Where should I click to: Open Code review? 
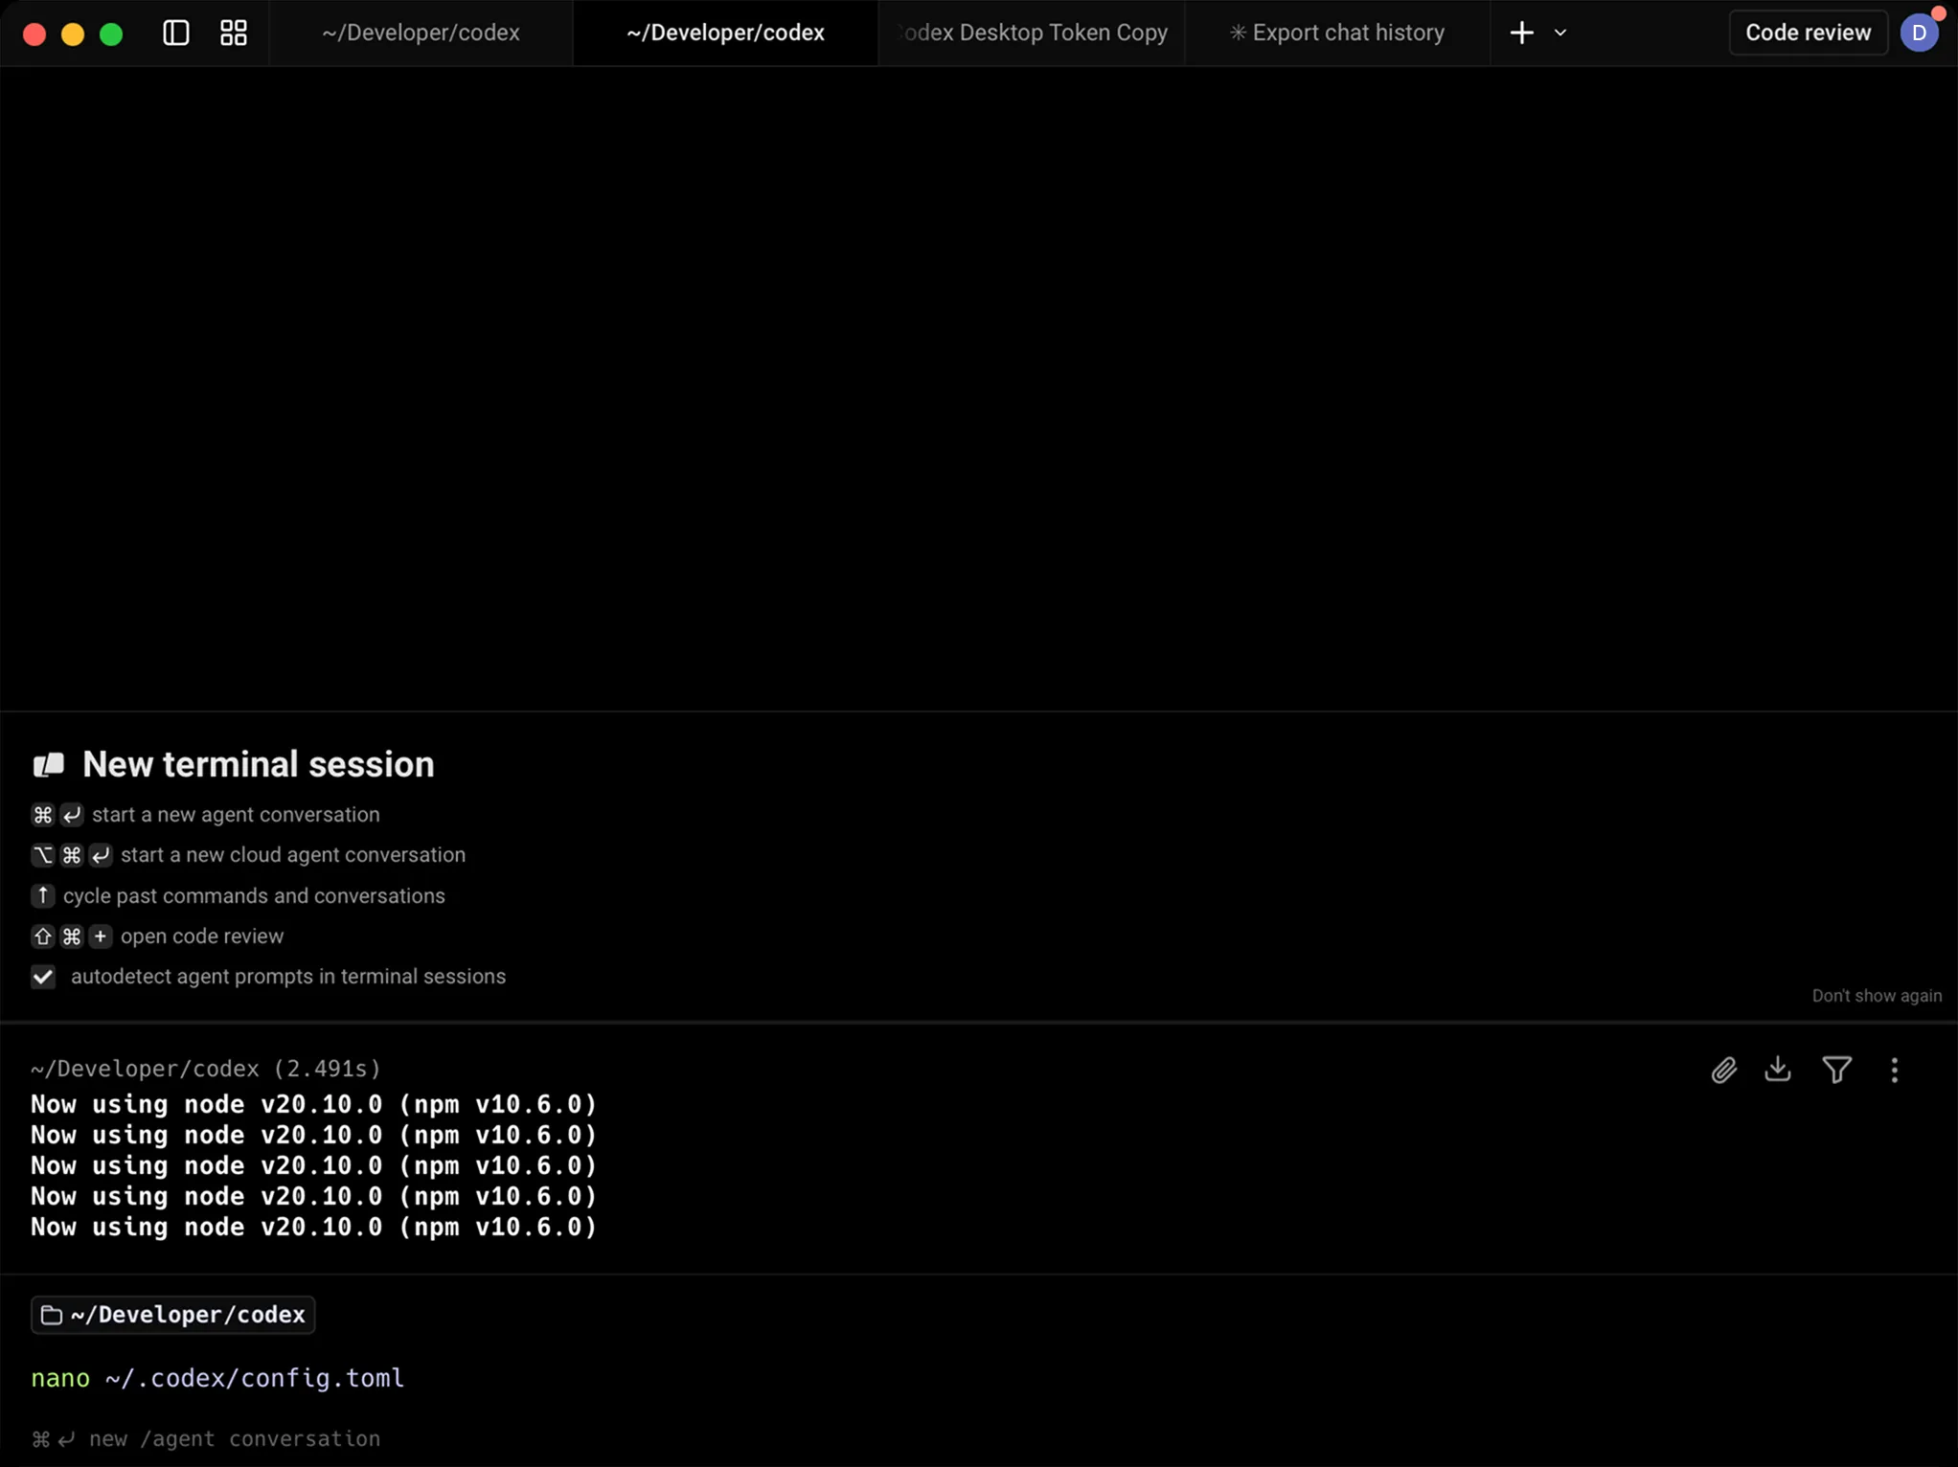tap(1807, 32)
